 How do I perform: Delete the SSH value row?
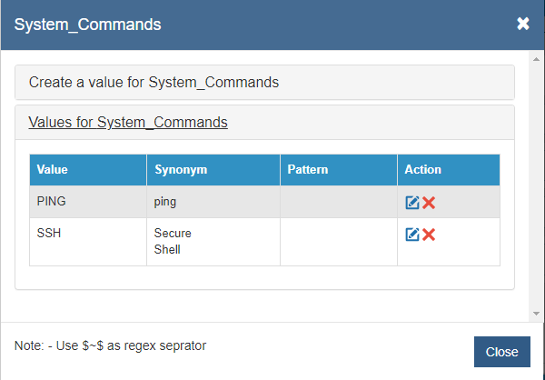(429, 235)
